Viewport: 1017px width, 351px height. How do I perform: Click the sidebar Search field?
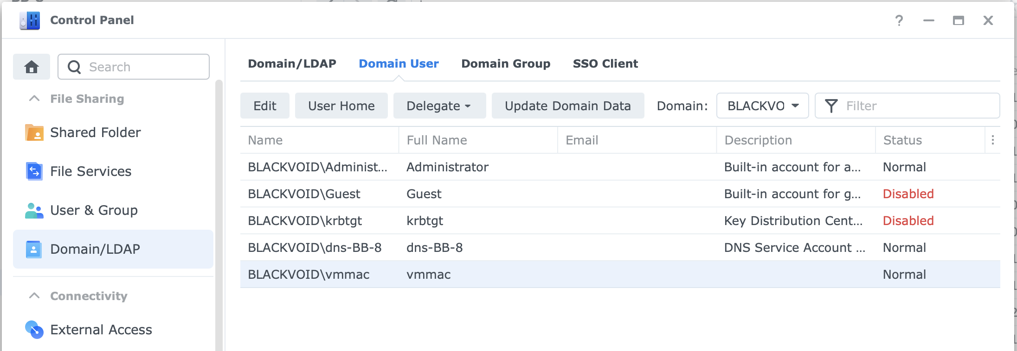134,67
